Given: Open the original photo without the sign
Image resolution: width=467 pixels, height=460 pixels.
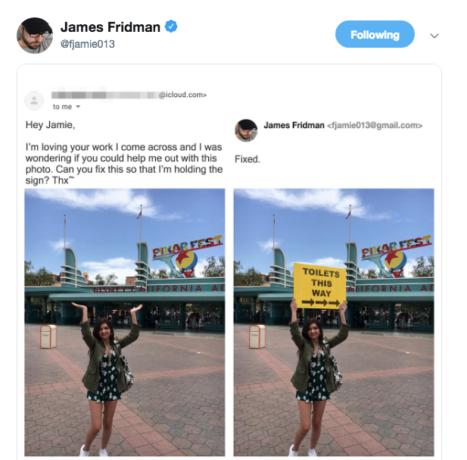Looking at the screenshot, I should (125, 322).
